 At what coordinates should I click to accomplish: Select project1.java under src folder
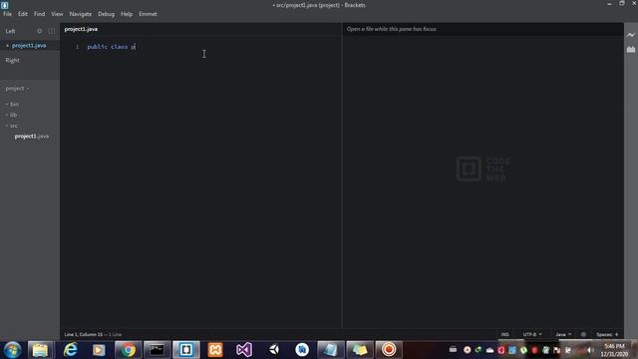[32, 137]
